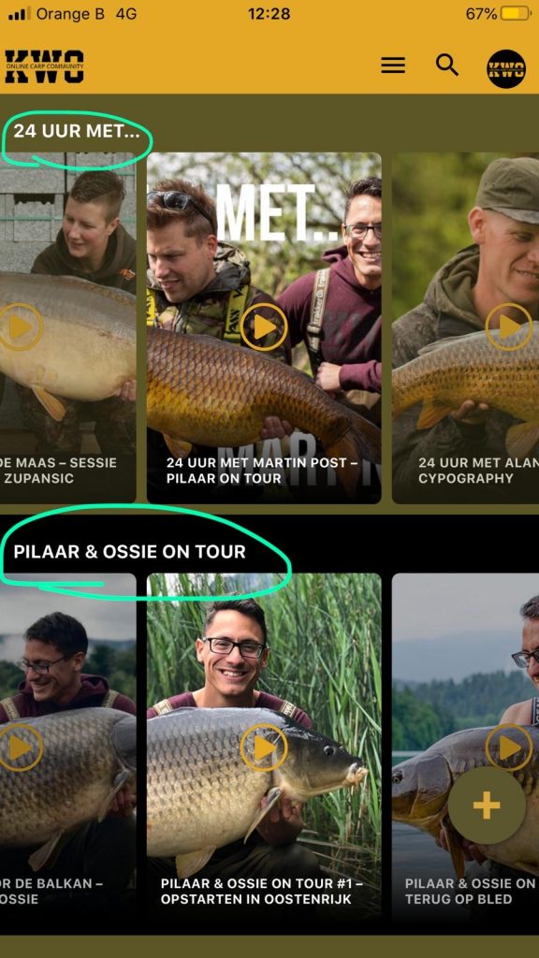
Task: Open the round KWO profile avatar
Action: (506, 68)
